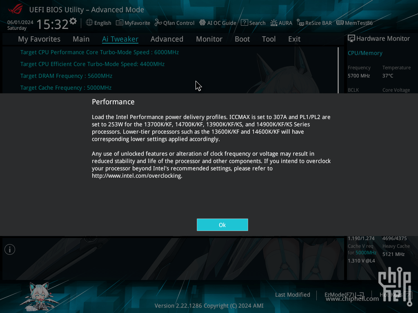The image size is (418, 313).
Task: Click the Performance dialog title
Action: click(x=113, y=101)
